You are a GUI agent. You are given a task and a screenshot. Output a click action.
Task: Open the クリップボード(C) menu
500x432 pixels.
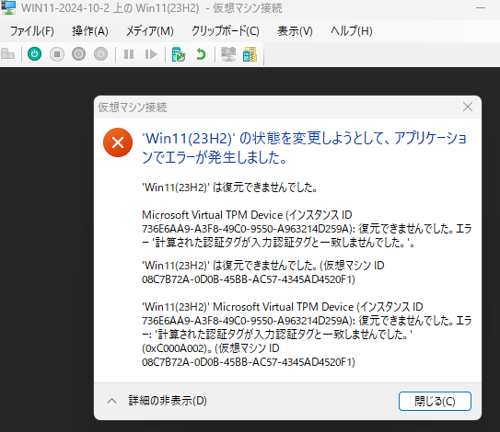click(x=225, y=31)
